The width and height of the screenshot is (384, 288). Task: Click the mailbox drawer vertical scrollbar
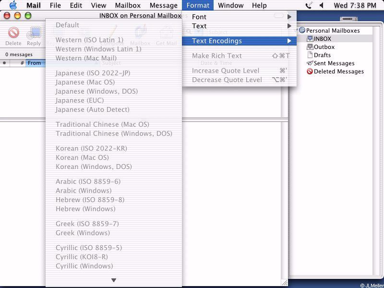(376, 151)
